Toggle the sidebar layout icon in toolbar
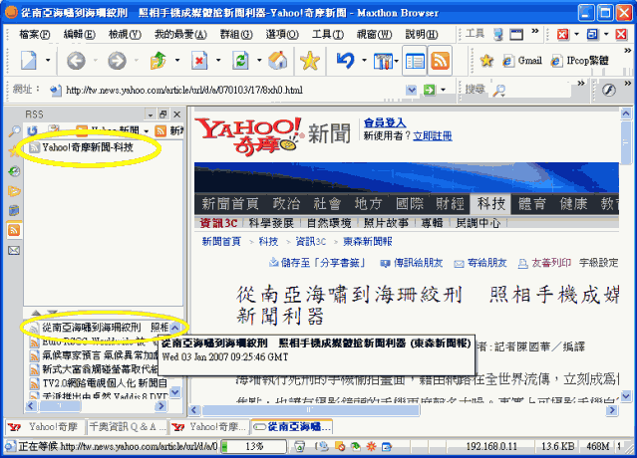This screenshot has width=637, height=458. [415, 62]
